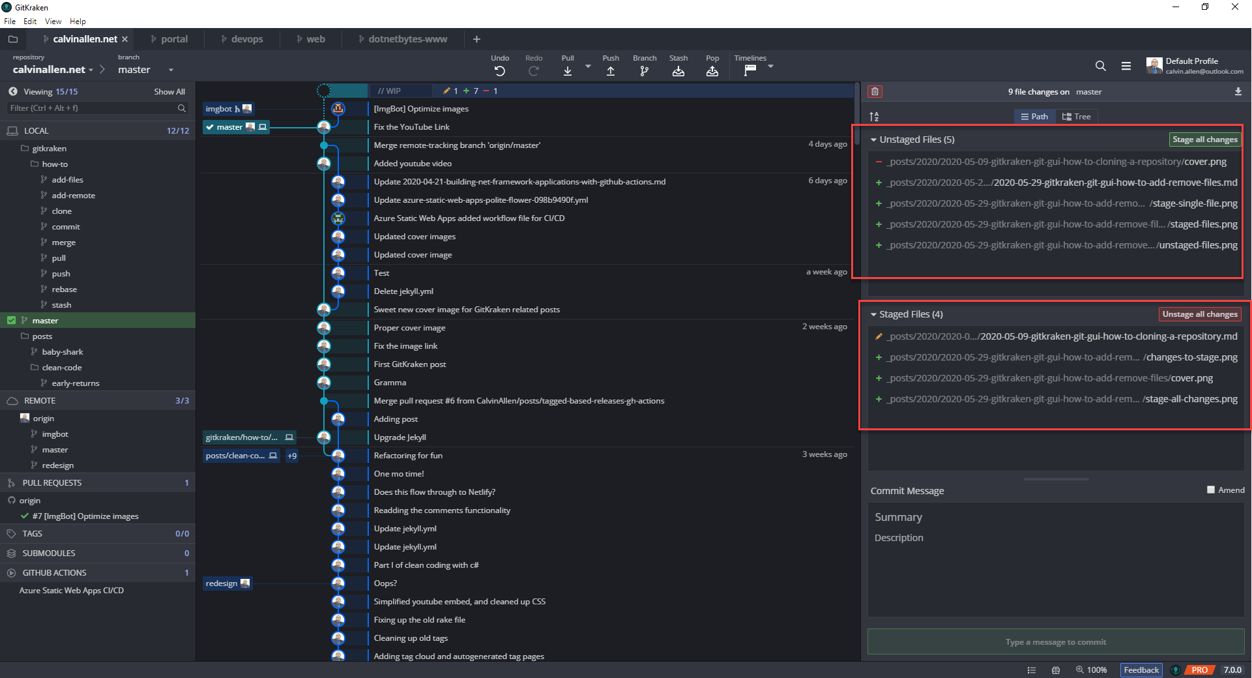Click the Pull download icon
Image resolution: width=1252 pixels, height=678 pixels.
(x=568, y=71)
